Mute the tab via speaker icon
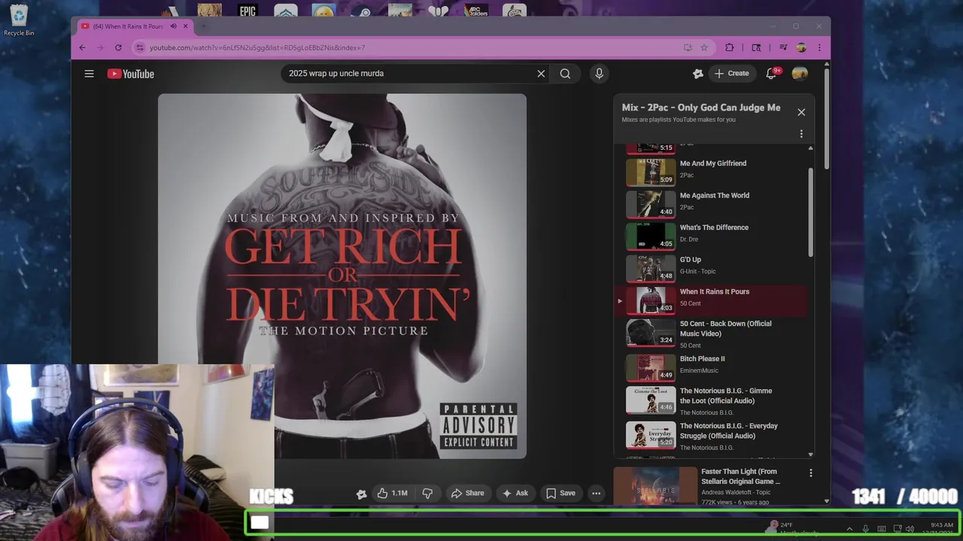 (173, 26)
